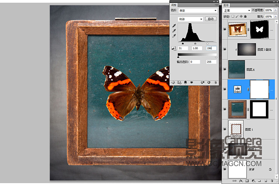The width and height of the screenshot is (279, 184).
Task: Hide the butterfly layer at top
Action: click(225, 29)
